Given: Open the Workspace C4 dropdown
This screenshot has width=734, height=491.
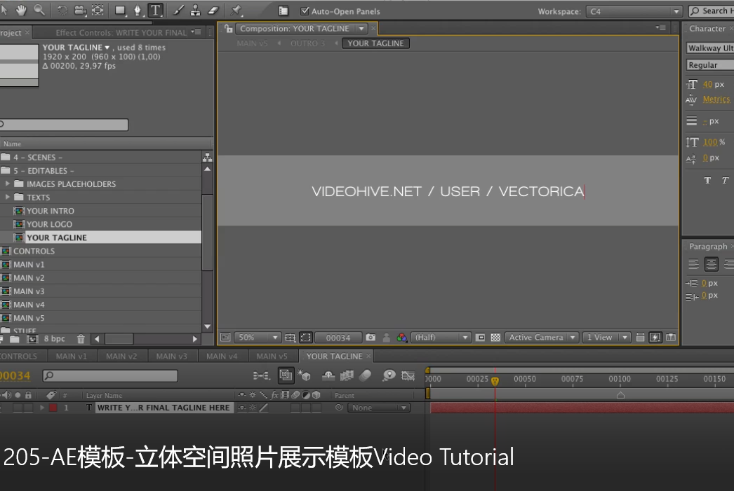Looking at the screenshot, I should [634, 11].
